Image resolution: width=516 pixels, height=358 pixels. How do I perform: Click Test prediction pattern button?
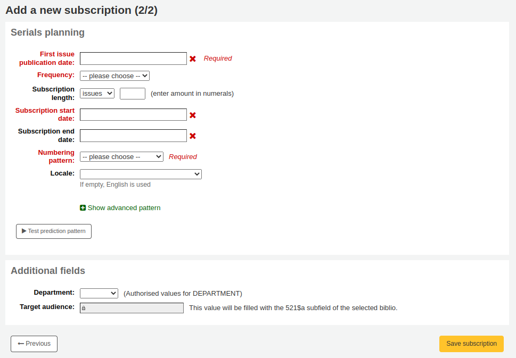click(x=54, y=231)
